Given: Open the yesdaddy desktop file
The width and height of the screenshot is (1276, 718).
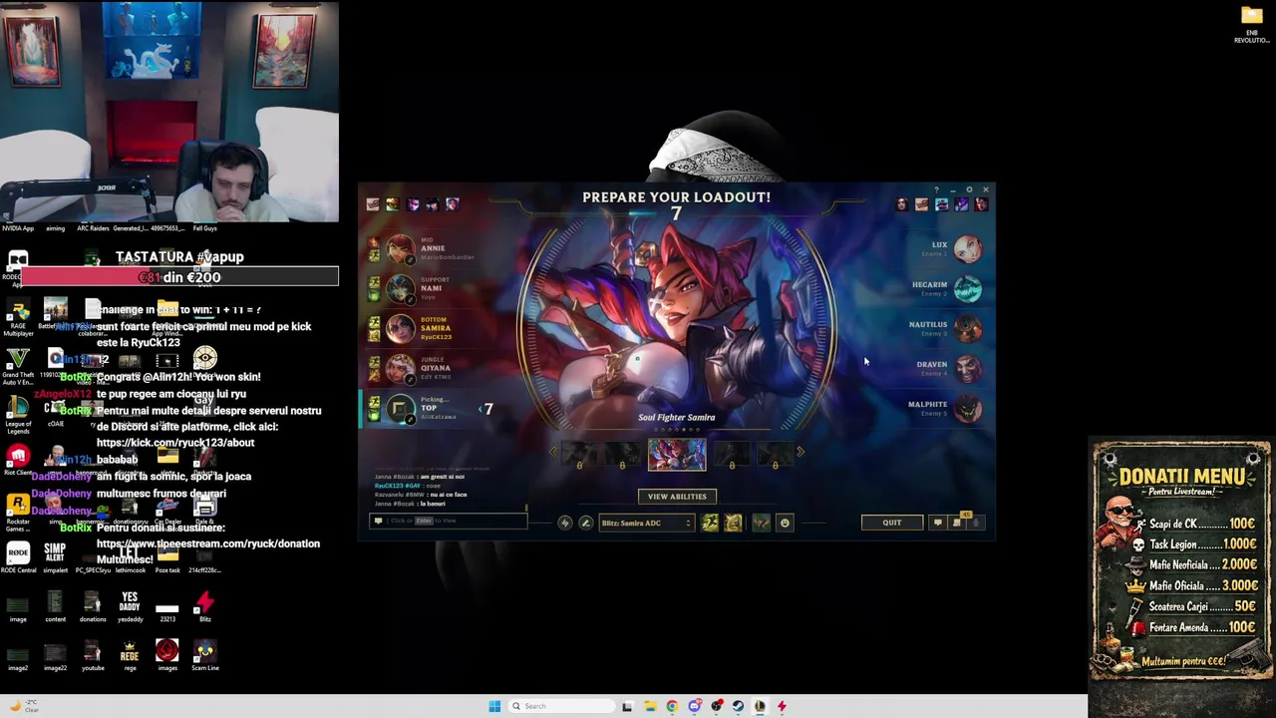Looking at the screenshot, I should [x=130, y=606].
